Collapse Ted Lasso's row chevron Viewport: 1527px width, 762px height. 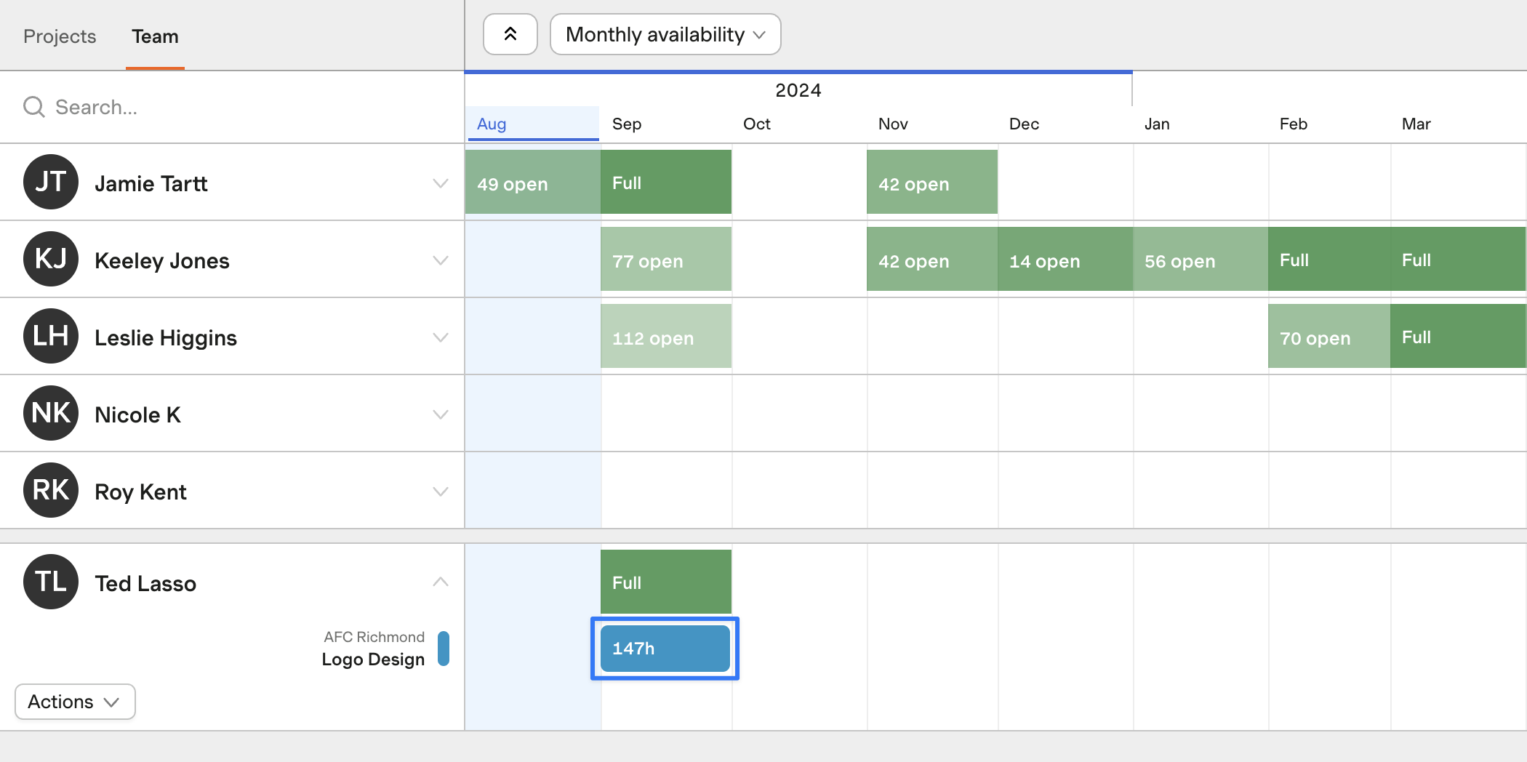[x=441, y=582]
